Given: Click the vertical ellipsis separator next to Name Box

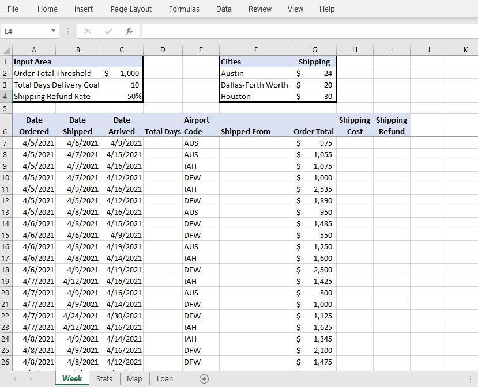Looking at the screenshot, I should coord(67,31).
